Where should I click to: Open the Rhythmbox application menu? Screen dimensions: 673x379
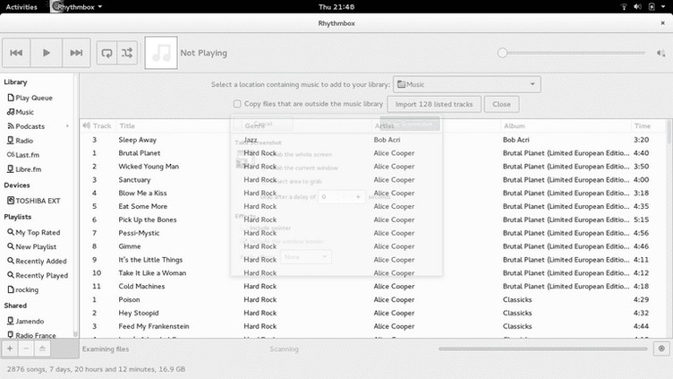click(77, 7)
